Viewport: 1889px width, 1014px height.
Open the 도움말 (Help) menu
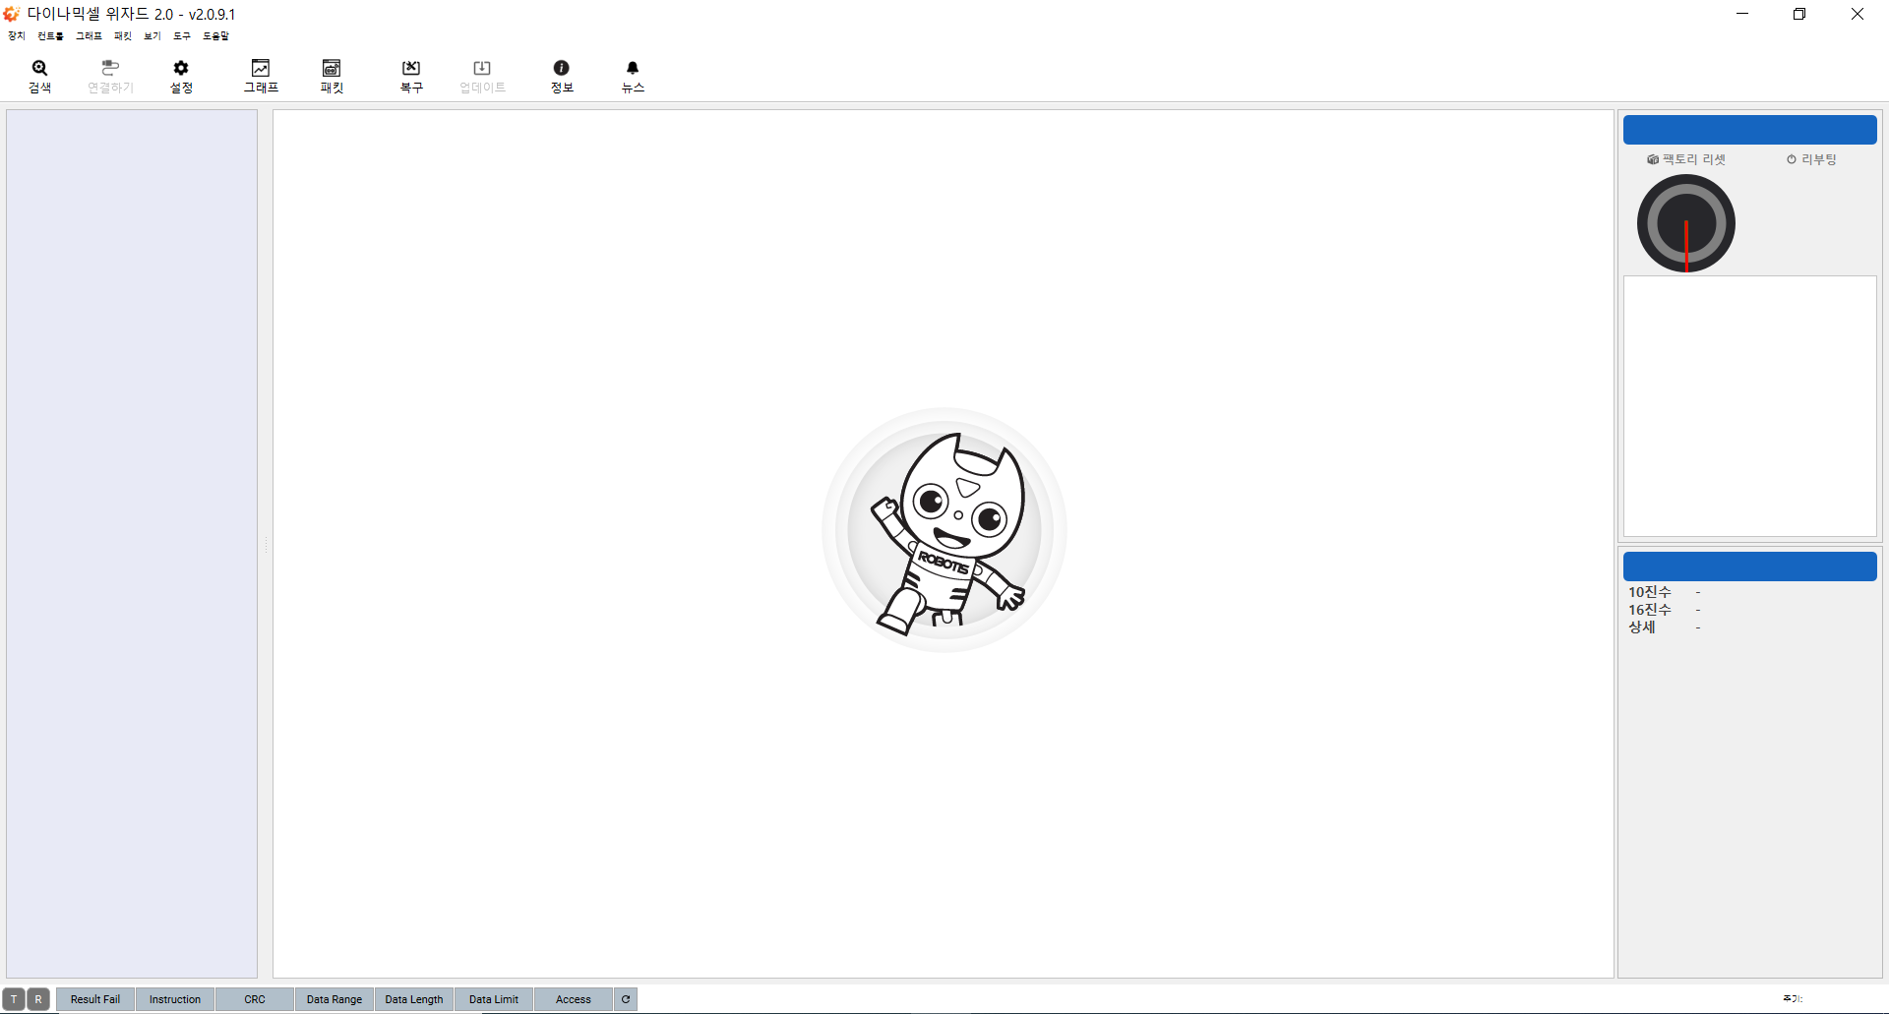[x=215, y=36]
